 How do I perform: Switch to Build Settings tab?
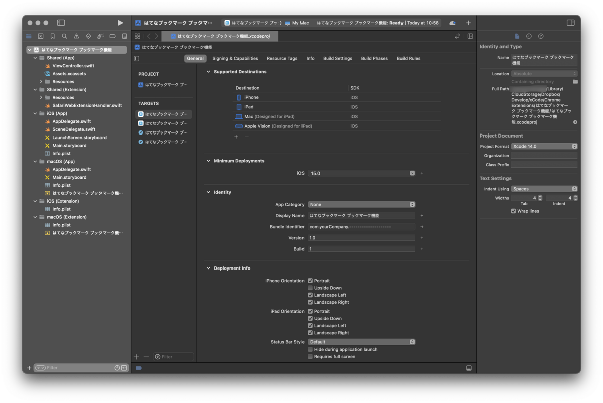click(338, 58)
